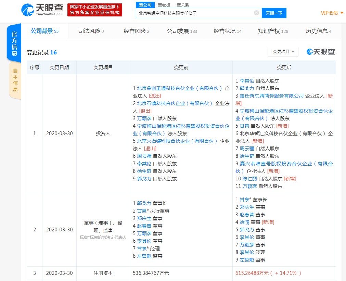
Task: Click the red 国家中小企业发展基金 banner
Action: 95,10
